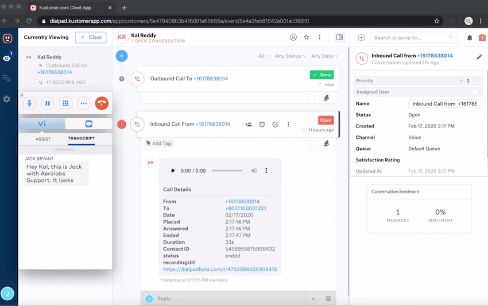
Task: Toggle the right side panel view
Action: click(x=339, y=37)
